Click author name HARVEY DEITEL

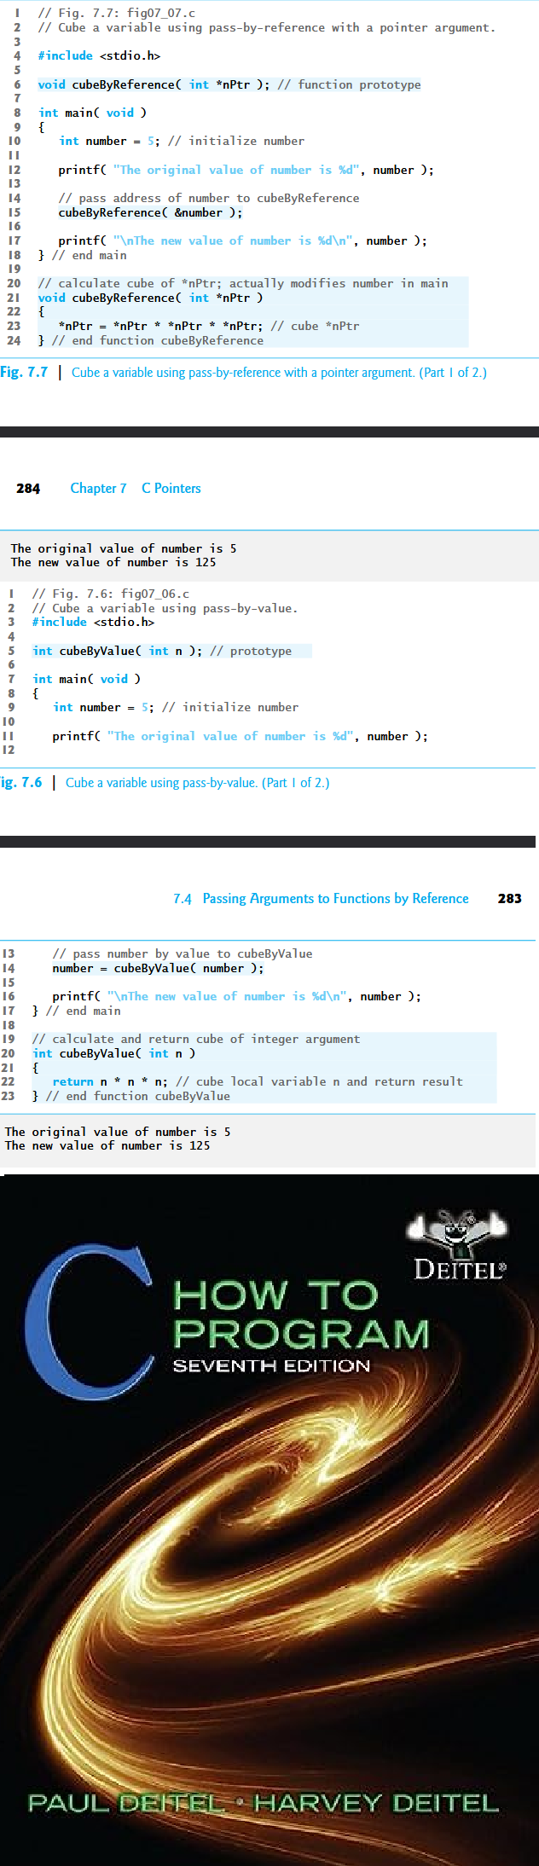[x=376, y=1803]
